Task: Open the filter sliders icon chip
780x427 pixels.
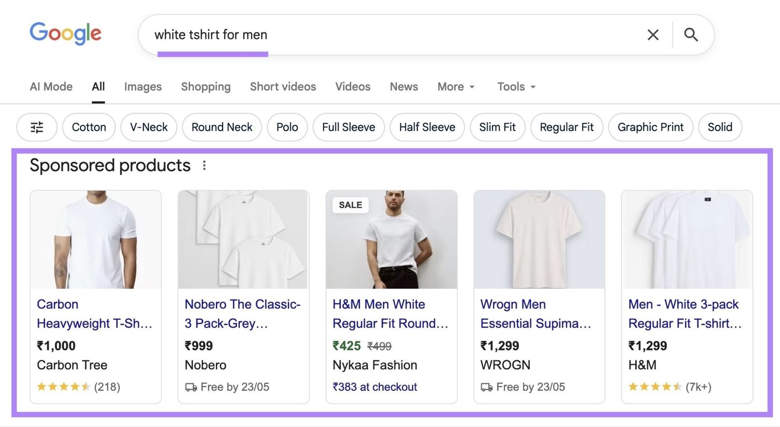Action: pos(37,127)
